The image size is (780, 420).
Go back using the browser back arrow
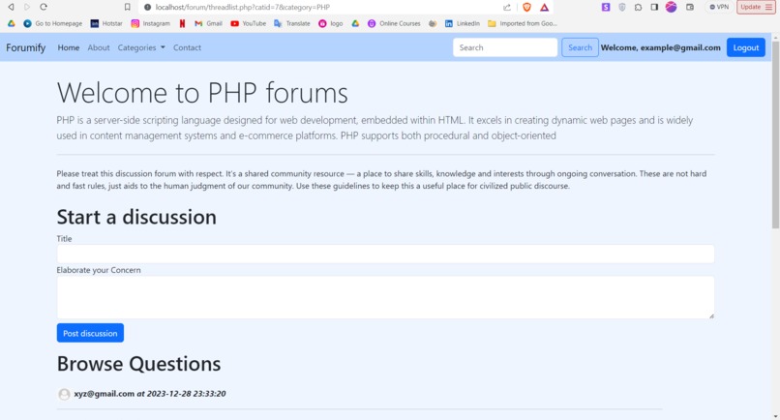tap(11, 7)
